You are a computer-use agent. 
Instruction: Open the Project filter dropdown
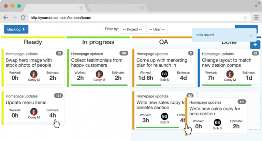coord(133,29)
